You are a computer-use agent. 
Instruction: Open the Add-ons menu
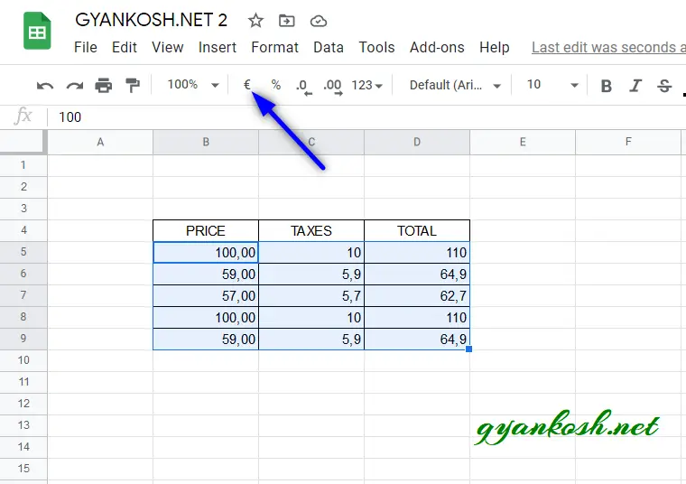(437, 47)
